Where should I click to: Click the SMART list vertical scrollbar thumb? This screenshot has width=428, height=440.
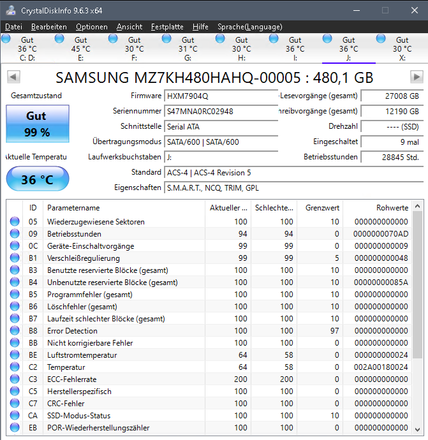coord(418,285)
